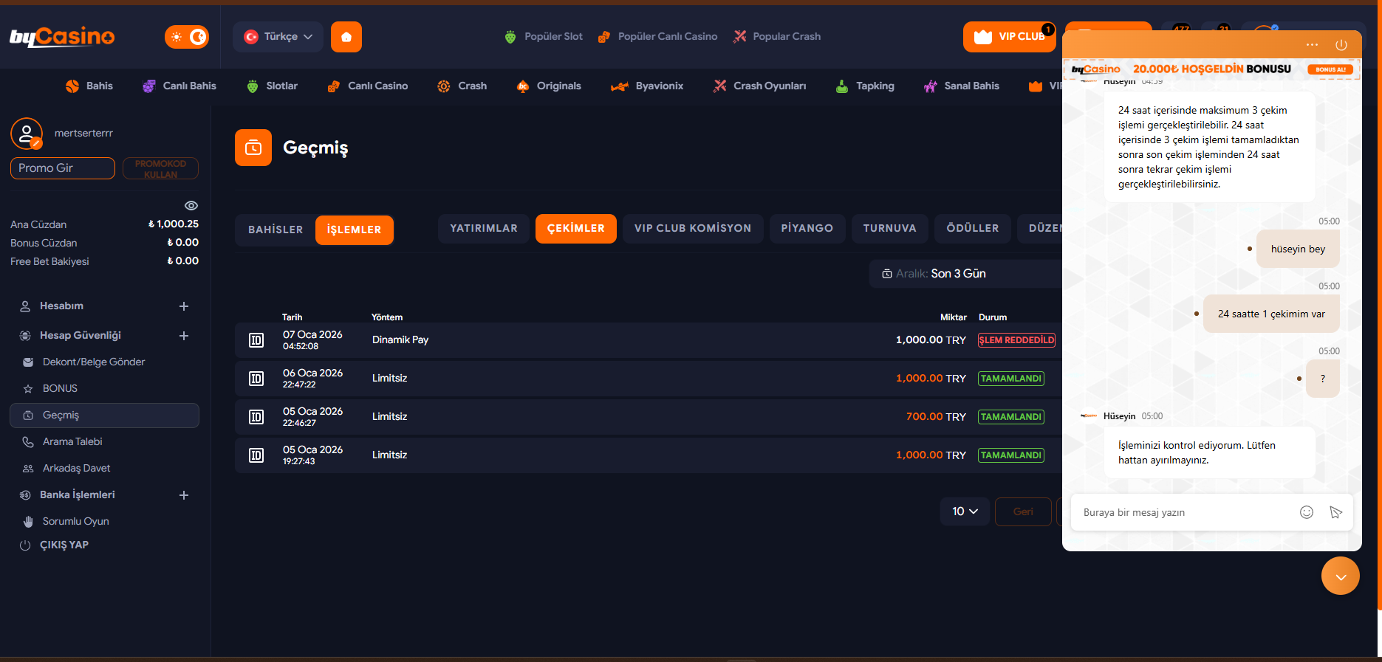Open Arama Talebi in sidebar
This screenshot has width=1382, height=662.
point(72,441)
